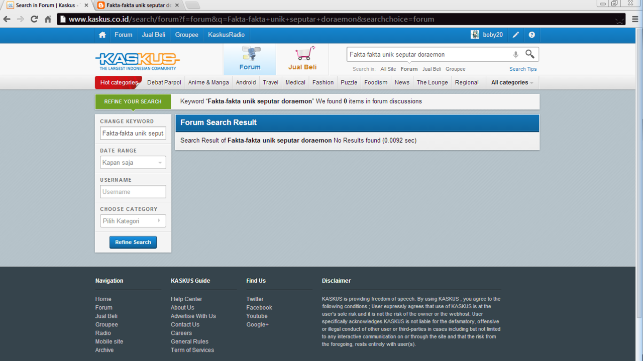Open Anime & Manga category
The width and height of the screenshot is (643, 361).
coord(208,82)
